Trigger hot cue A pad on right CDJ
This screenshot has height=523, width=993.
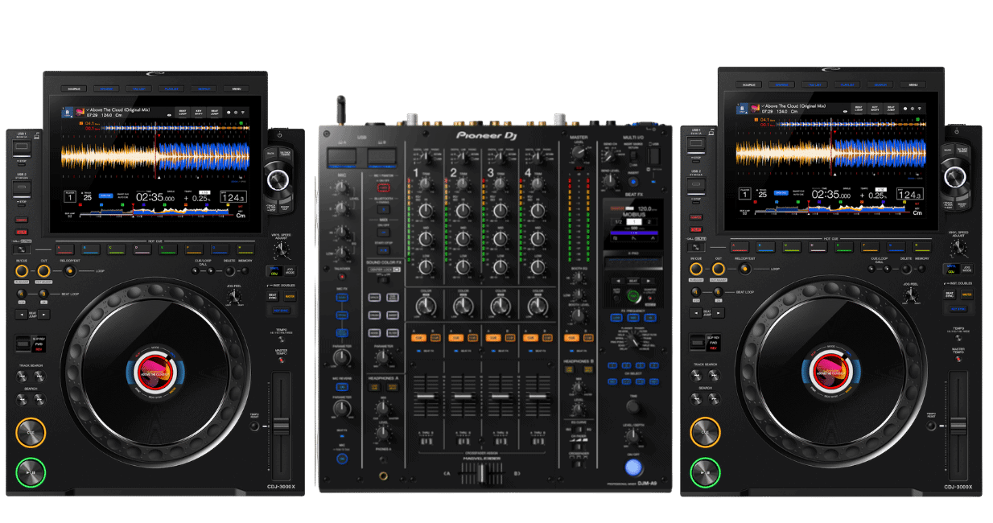point(740,249)
